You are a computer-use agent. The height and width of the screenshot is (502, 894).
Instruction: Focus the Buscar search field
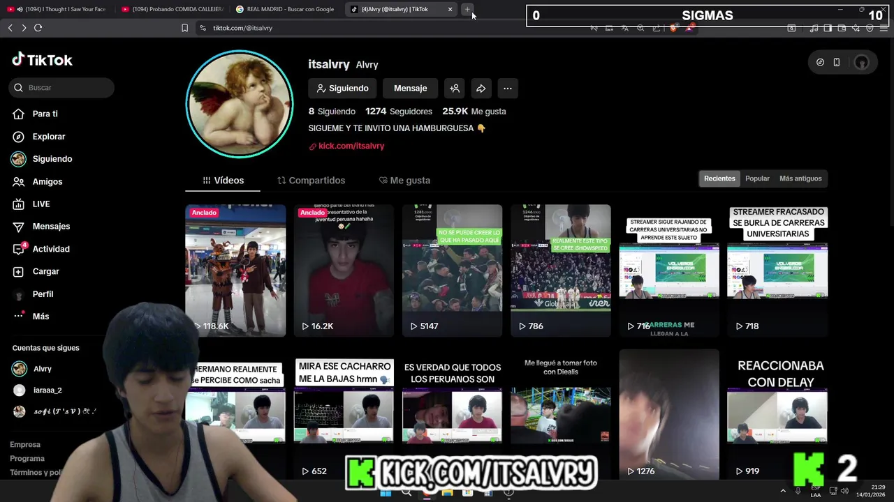pos(62,88)
